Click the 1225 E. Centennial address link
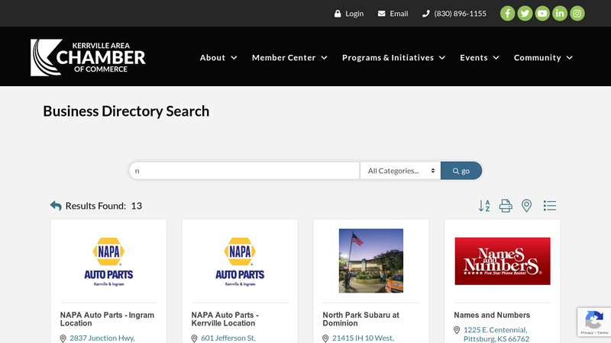Screen dimensions: 611x343 (496, 335)
